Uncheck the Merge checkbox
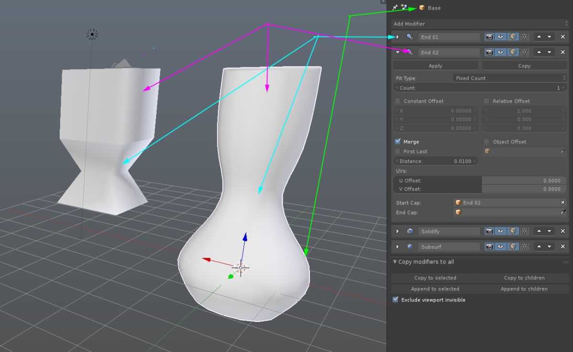The image size is (573, 352). [397, 141]
